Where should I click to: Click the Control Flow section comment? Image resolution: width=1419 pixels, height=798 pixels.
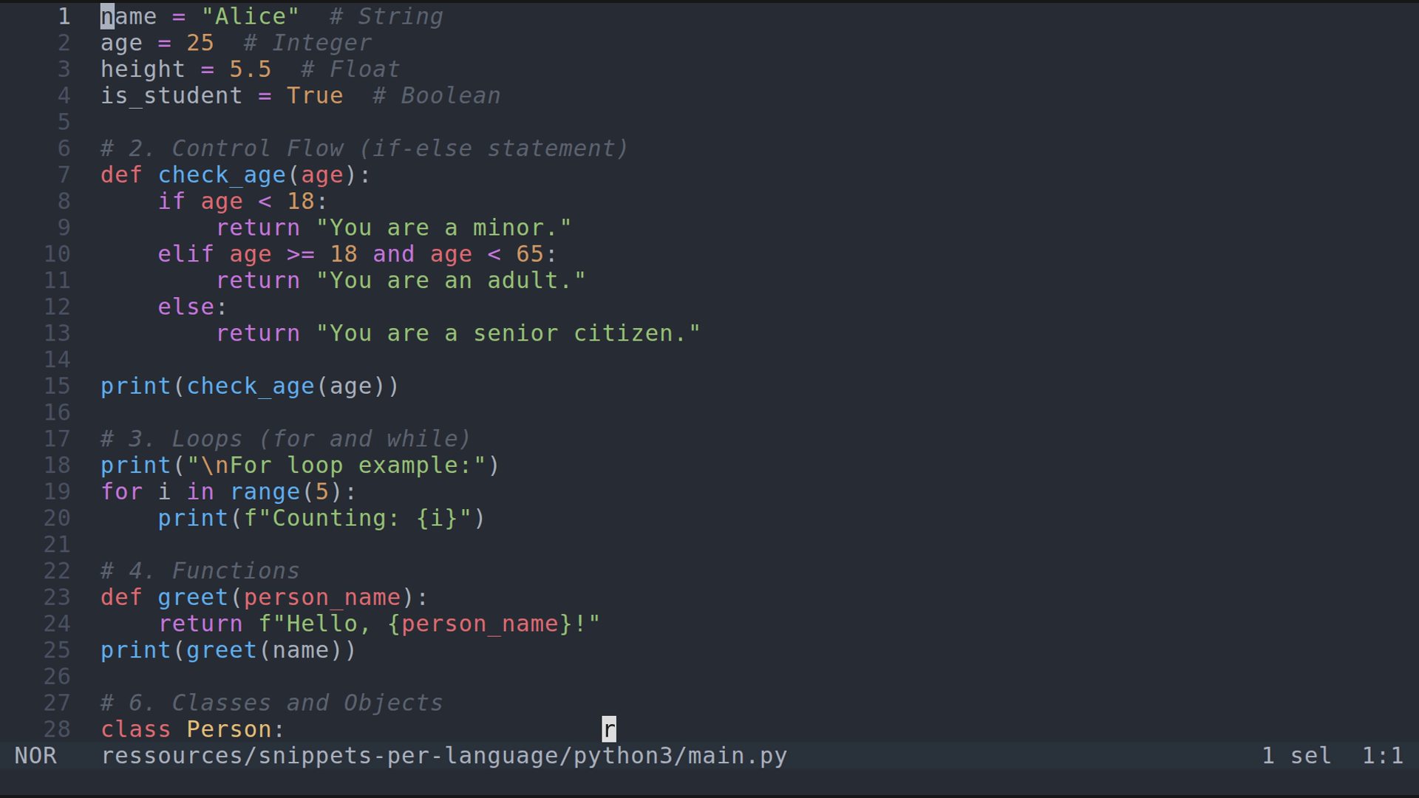click(362, 148)
